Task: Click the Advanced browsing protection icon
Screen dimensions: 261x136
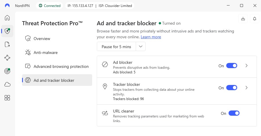Action: pos(28,66)
